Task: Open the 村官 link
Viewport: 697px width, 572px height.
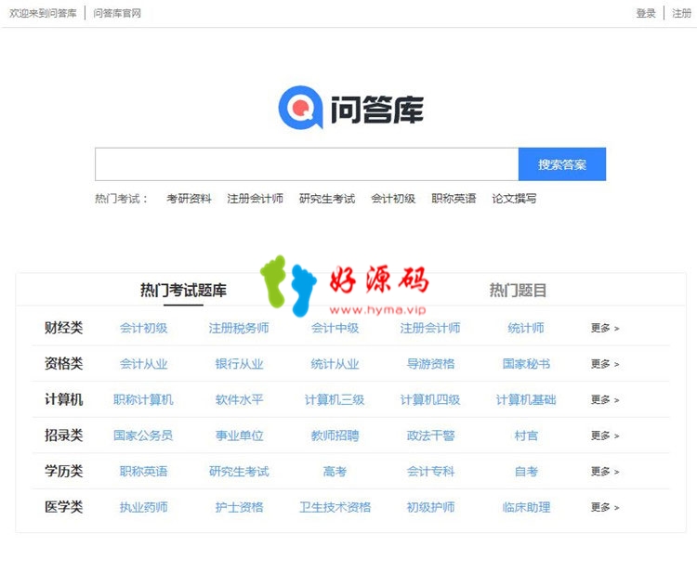Action: tap(526, 435)
